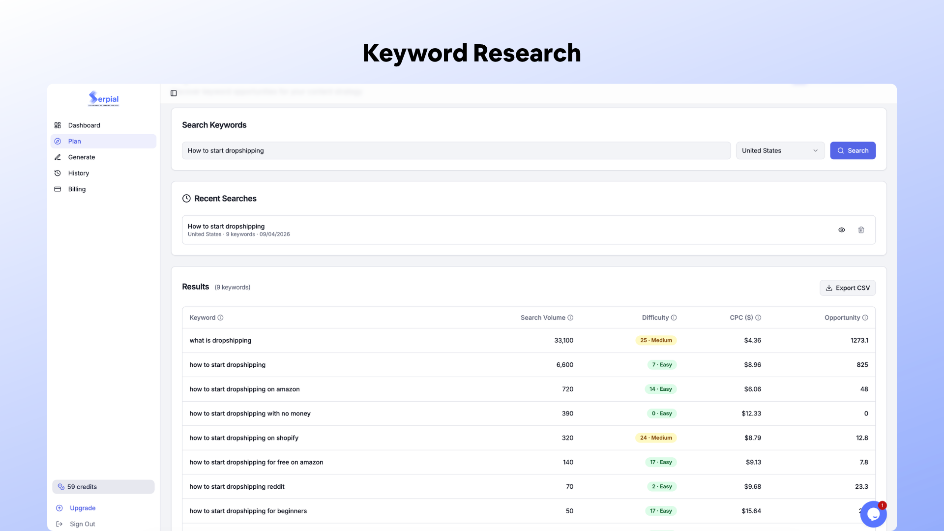Delete the recent dropshipping search
Image resolution: width=944 pixels, height=531 pixels.
(x=861, y=230)
